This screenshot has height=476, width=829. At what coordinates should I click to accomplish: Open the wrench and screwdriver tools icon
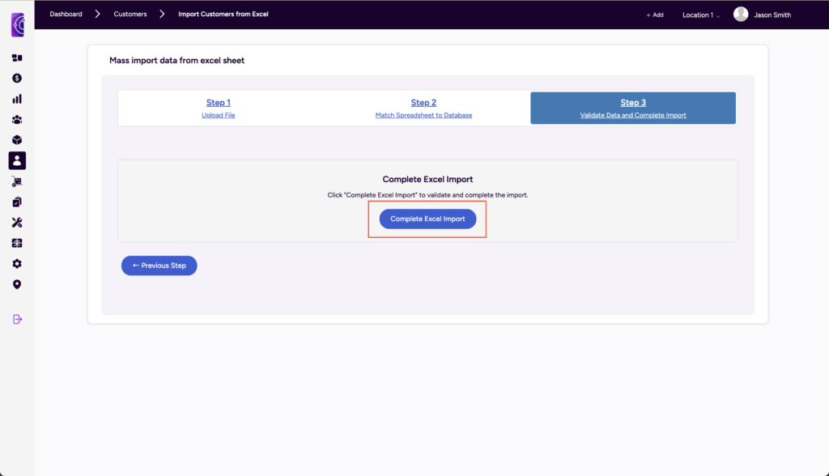[x=17, y=223]
